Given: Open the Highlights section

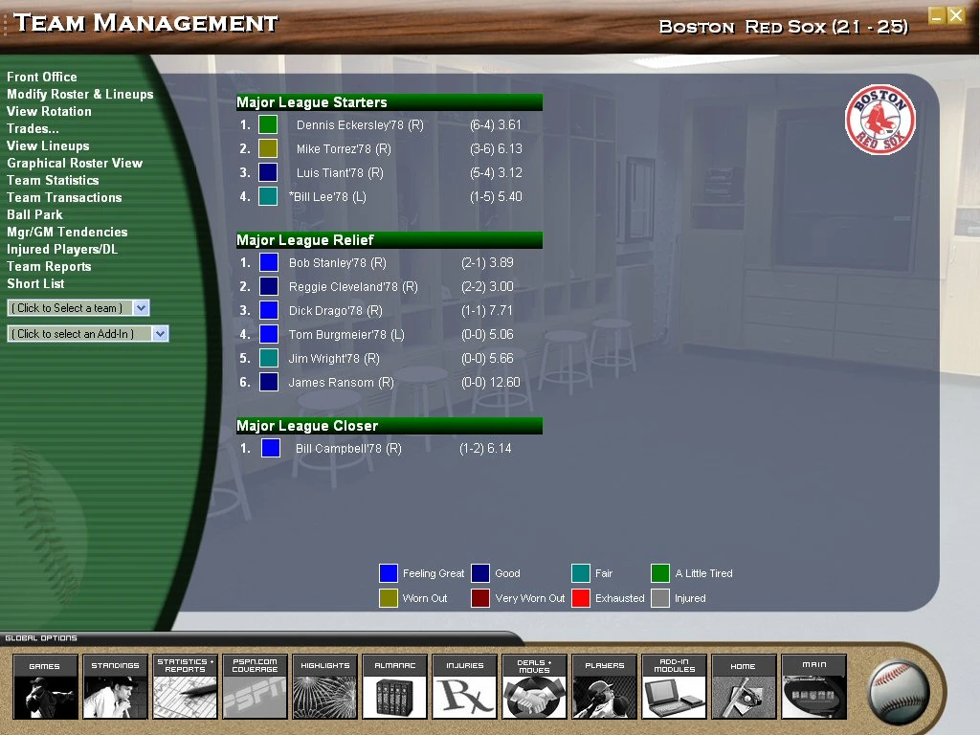Looking at the screenshot, I should pos(325,686).
